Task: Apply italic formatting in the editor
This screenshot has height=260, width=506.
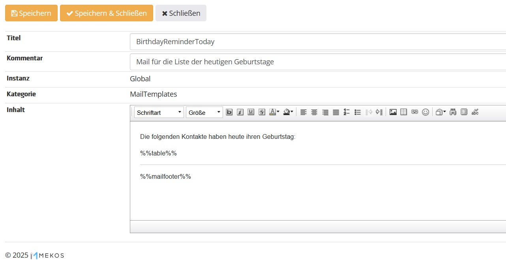Action: tap(240, 112)
